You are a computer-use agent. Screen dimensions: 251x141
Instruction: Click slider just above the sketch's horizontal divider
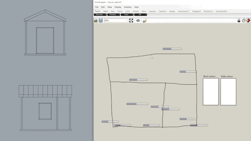(x=138, y=80)
